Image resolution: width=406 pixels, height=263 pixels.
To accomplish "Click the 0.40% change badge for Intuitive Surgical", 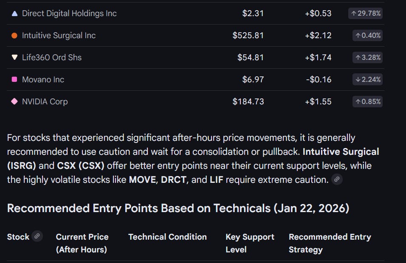I will [x=367, y=35].
